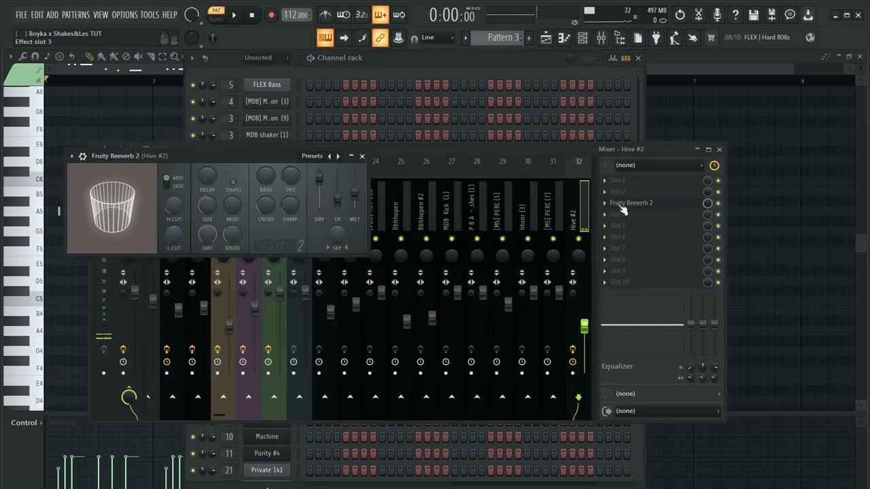
Task: Start playback with the play button
Action: pyautogui.click(x=234, y=15)
